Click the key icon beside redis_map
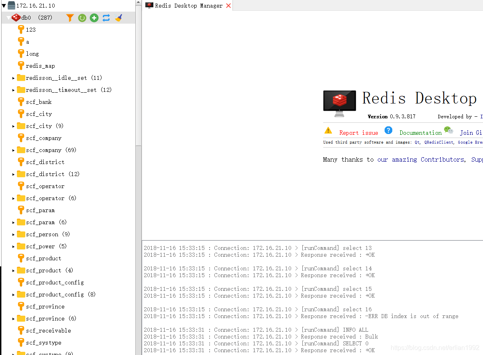 click(21, 65)
